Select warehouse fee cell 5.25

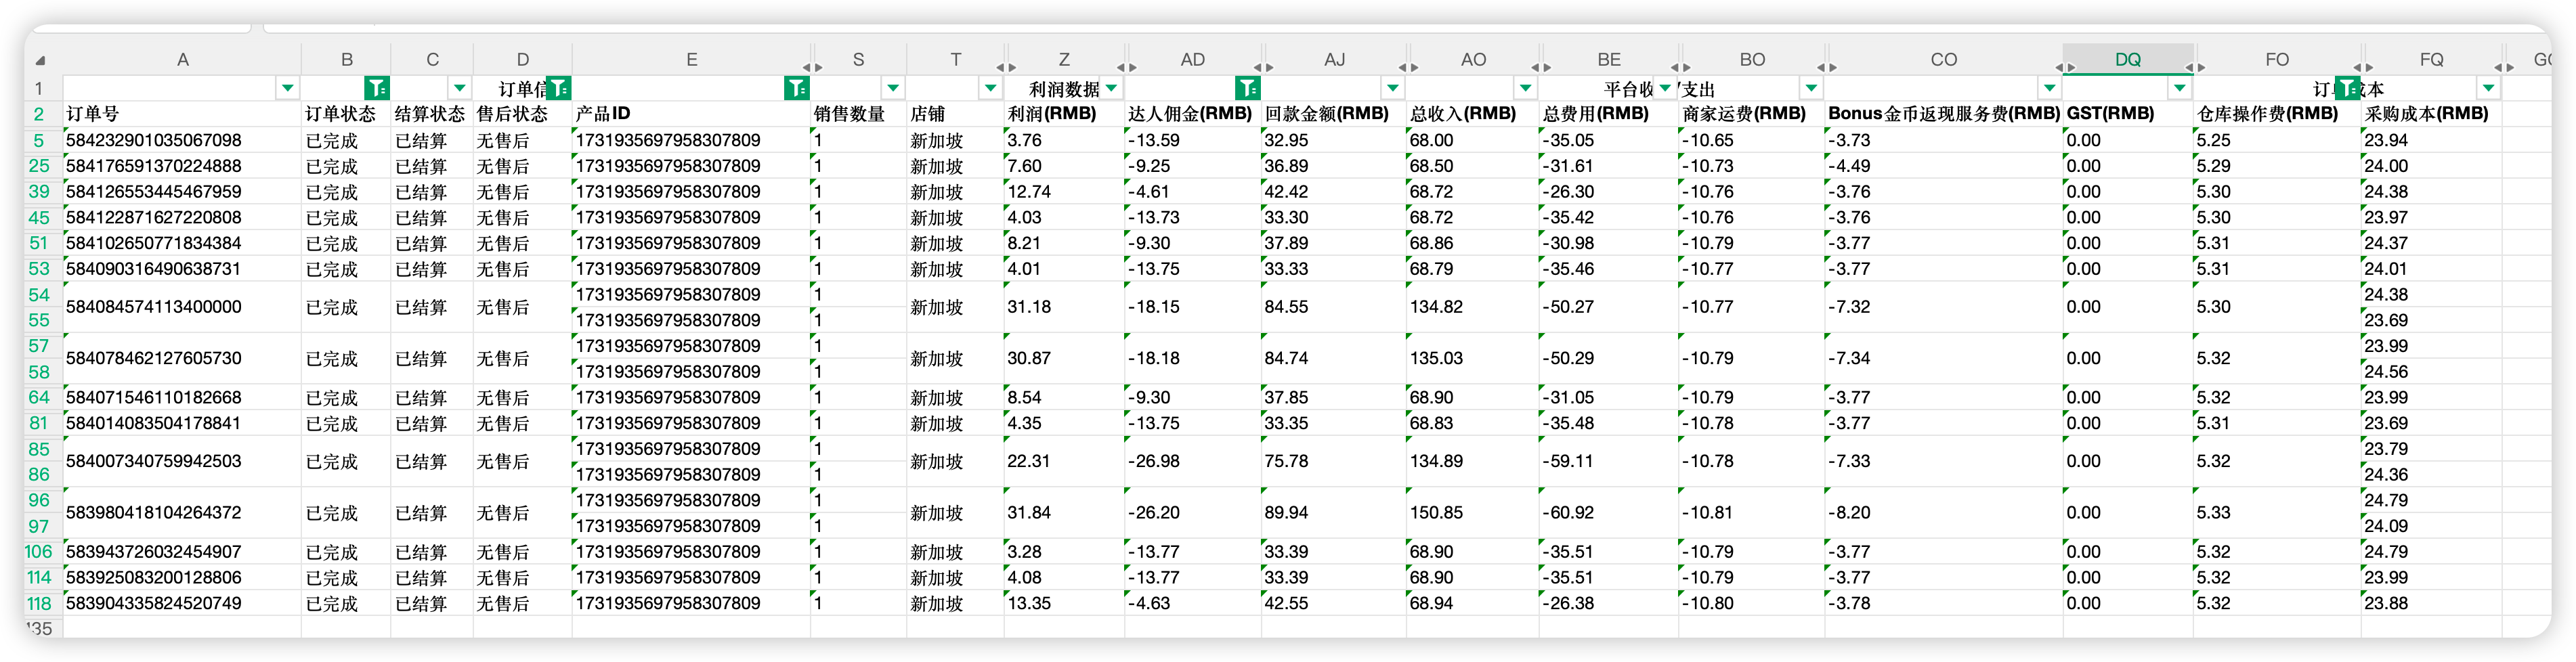pyautogui.click(x=2277, y=140)
